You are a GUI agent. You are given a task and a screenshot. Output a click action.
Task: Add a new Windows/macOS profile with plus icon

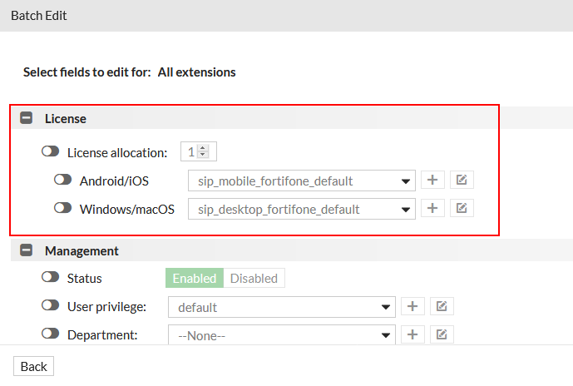432,209
